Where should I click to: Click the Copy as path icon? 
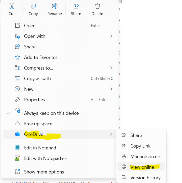coord(17,79)
